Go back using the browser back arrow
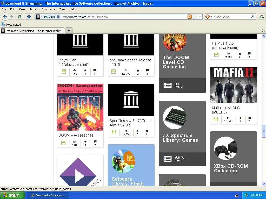This screenshot has width=266, height=199. 5,17
